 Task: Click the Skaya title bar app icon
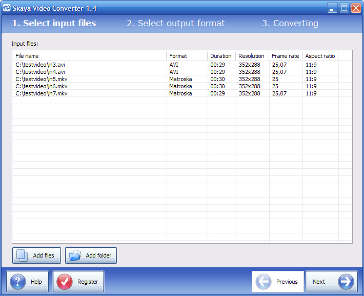(x=7, y=8)
